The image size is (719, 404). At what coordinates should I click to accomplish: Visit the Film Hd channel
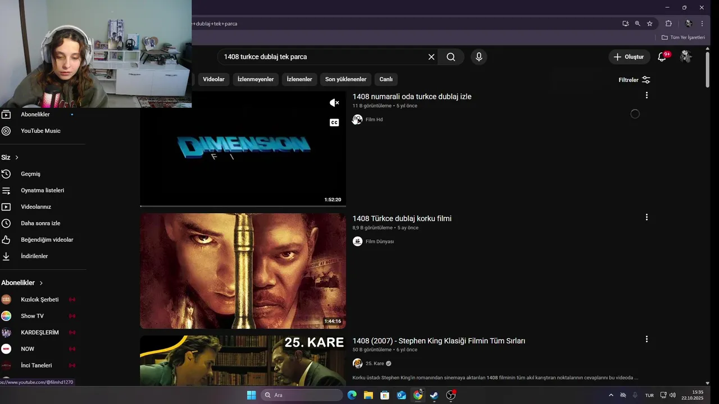(x=374, y=120)
